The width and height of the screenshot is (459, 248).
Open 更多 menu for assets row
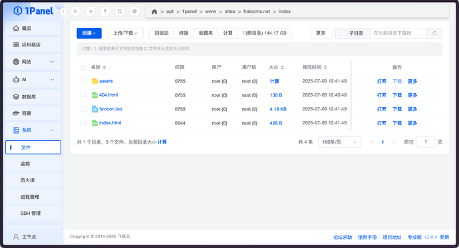tap(412, 81)
